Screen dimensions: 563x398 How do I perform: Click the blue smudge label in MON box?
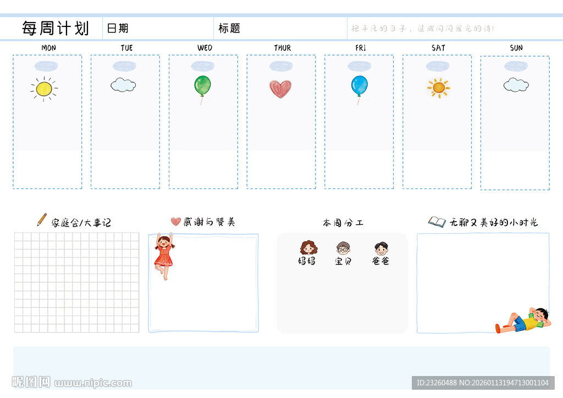point(46,66)
